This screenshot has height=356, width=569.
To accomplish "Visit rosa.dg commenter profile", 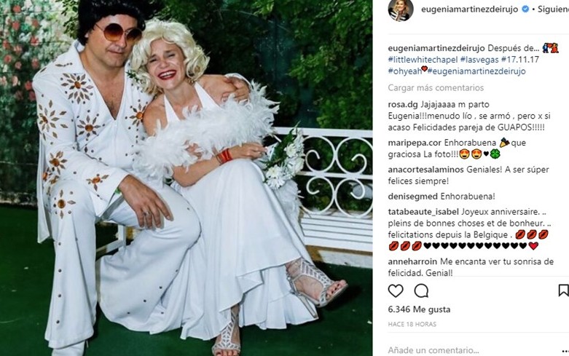I will point(403,104).
